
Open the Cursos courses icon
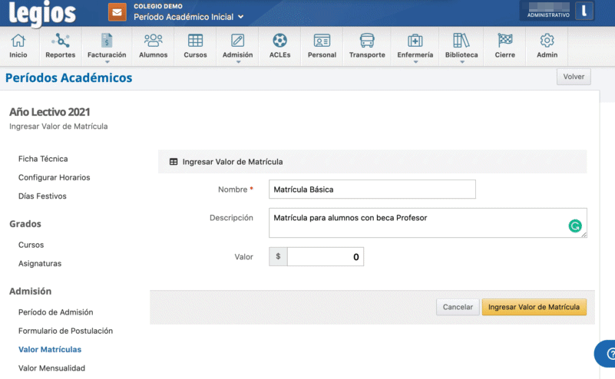[x=195, y=41]
